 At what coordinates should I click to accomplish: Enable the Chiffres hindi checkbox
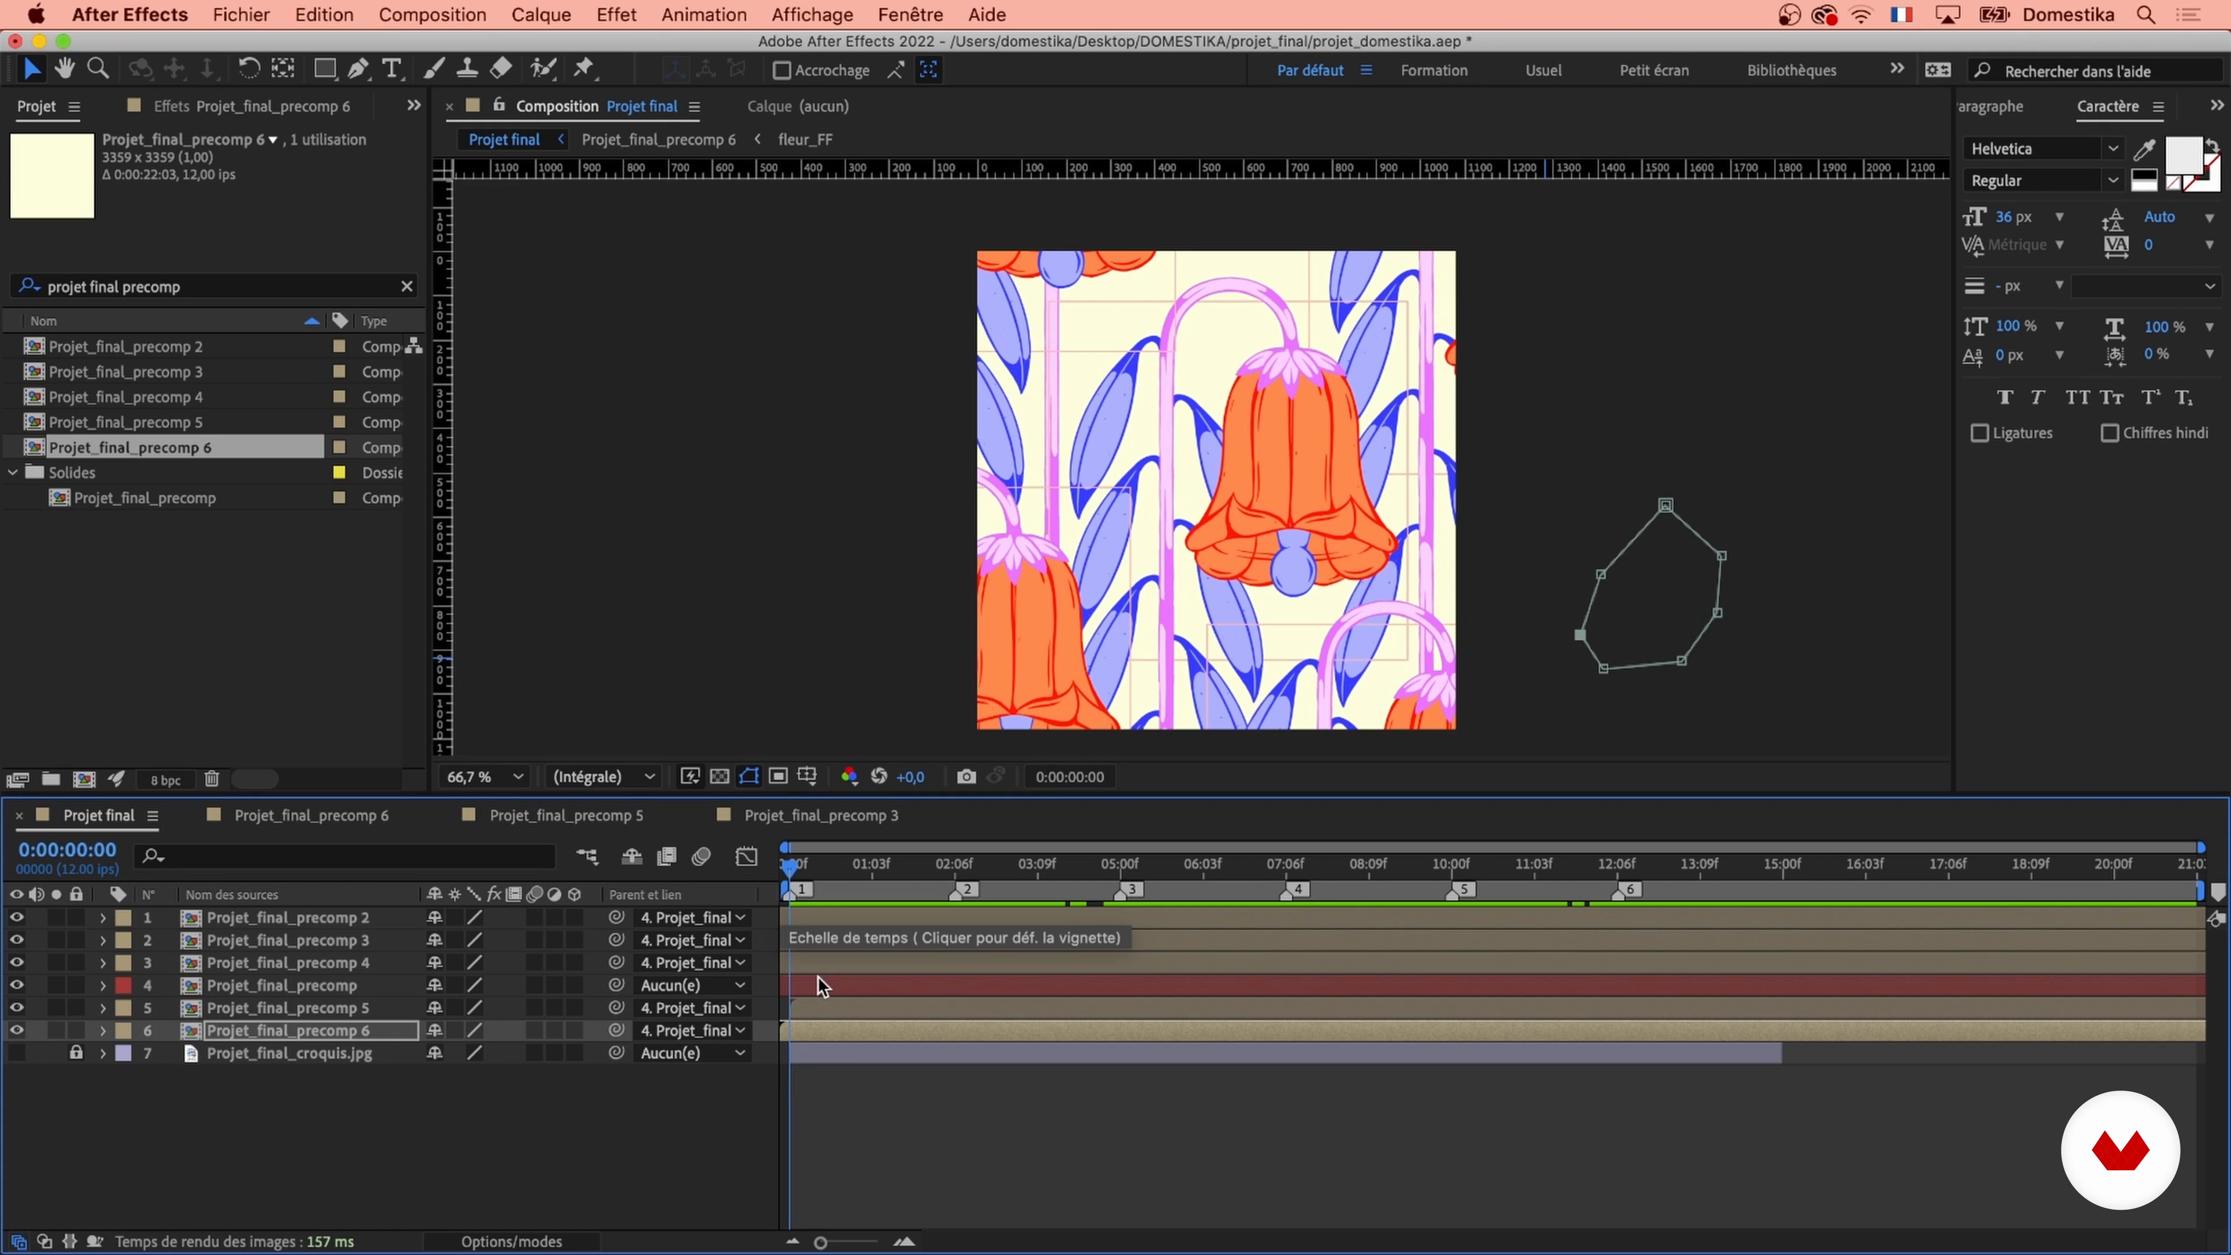coord(2110,433)
